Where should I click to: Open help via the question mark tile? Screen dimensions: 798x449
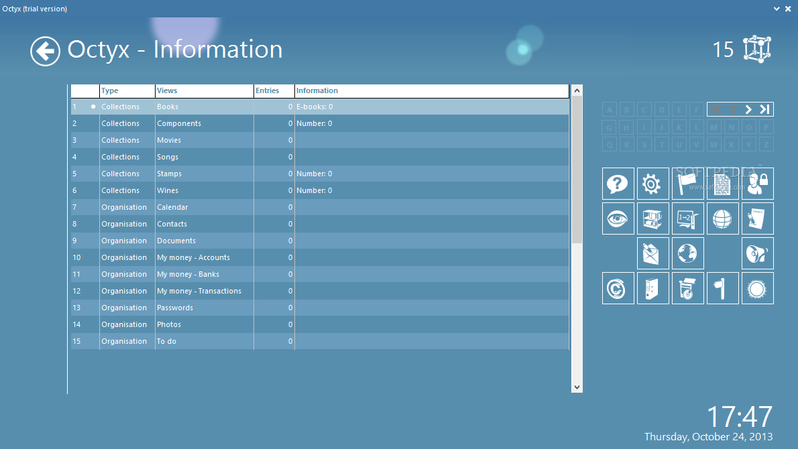(x=618, y=184)
